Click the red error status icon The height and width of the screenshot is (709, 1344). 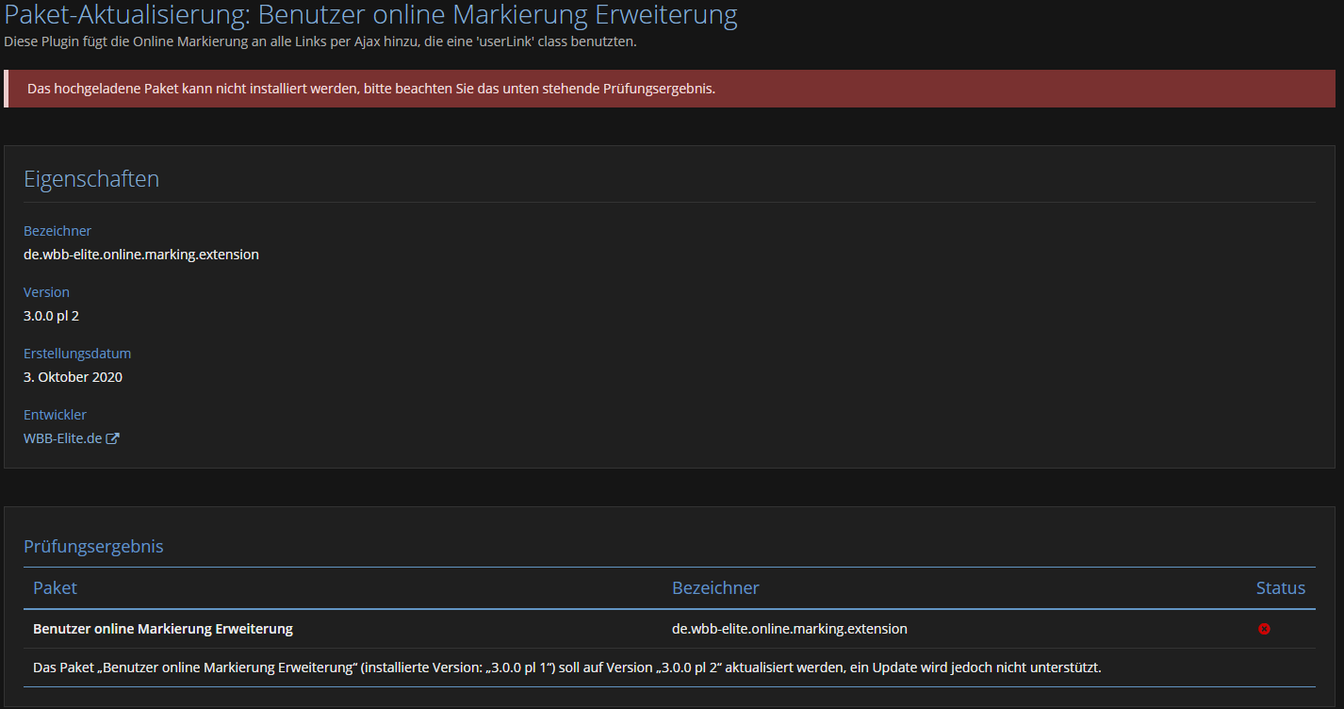[x=1264, y=629]
